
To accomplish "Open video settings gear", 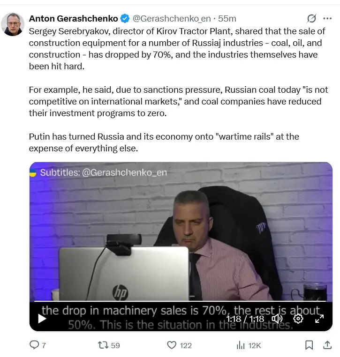I will point(298,319).
